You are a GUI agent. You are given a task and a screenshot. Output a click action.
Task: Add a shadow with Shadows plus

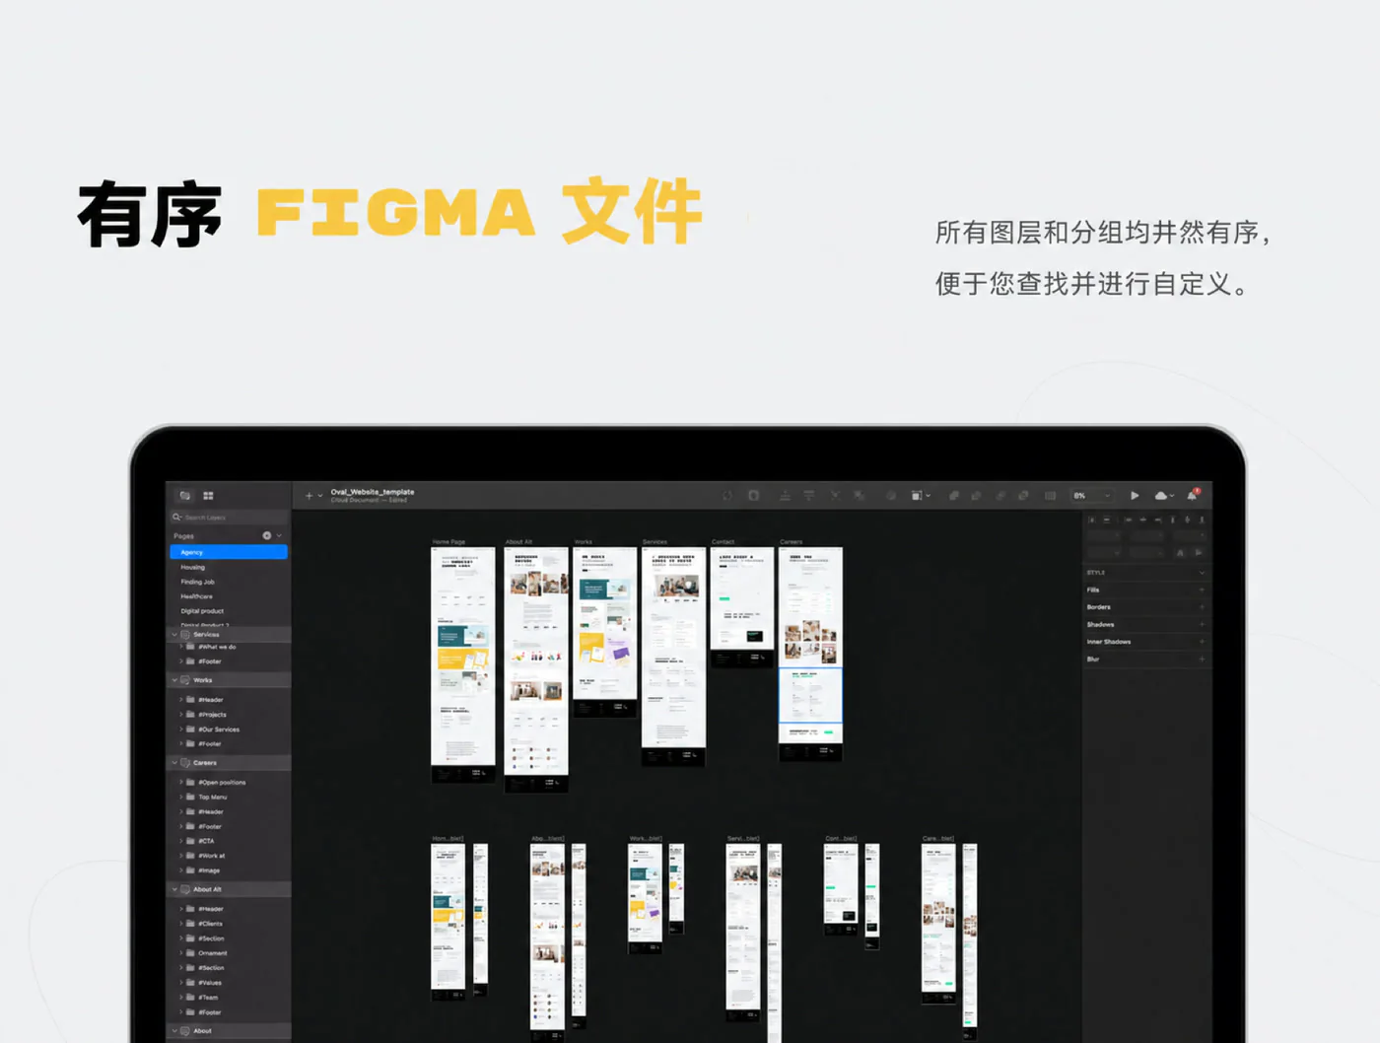(1202, 624)
